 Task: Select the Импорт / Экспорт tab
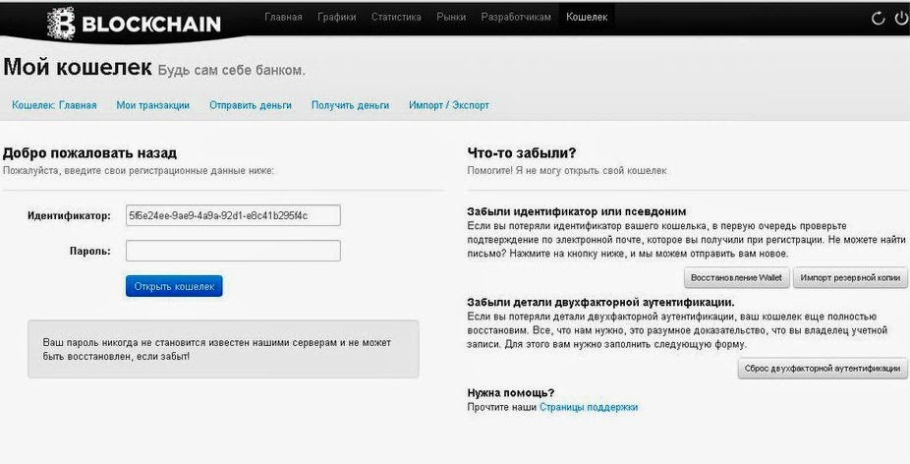(448, 105)
